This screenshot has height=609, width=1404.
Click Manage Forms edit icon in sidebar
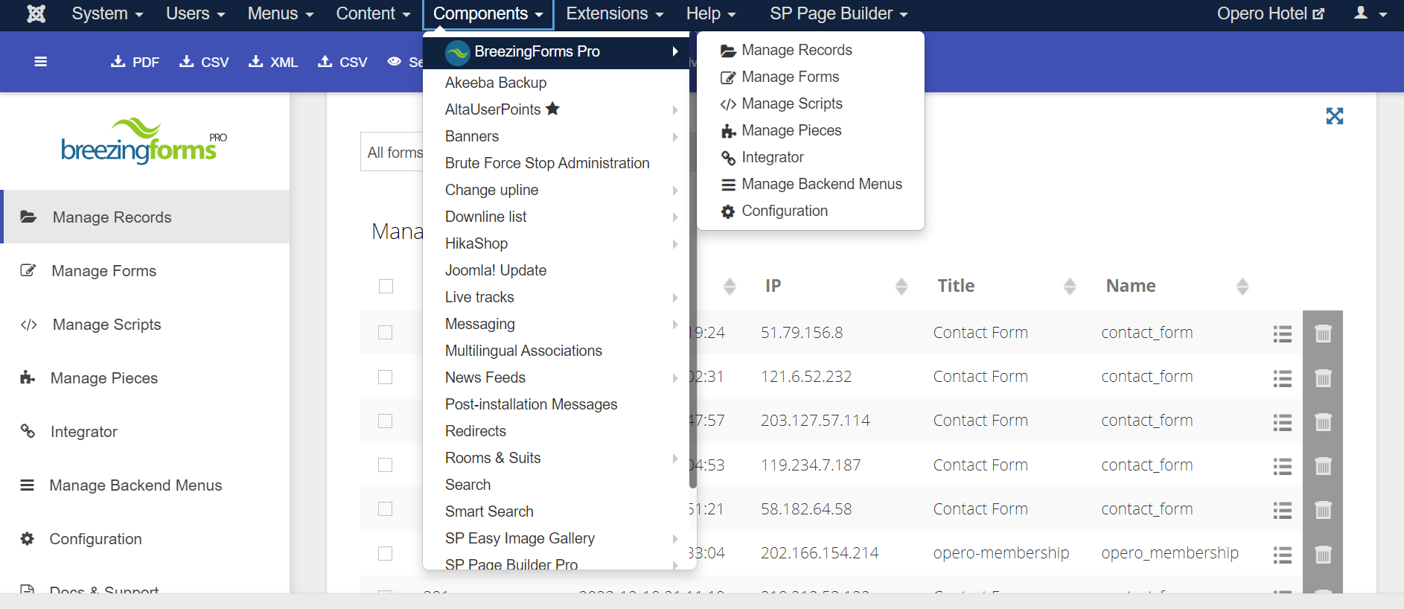28,270
